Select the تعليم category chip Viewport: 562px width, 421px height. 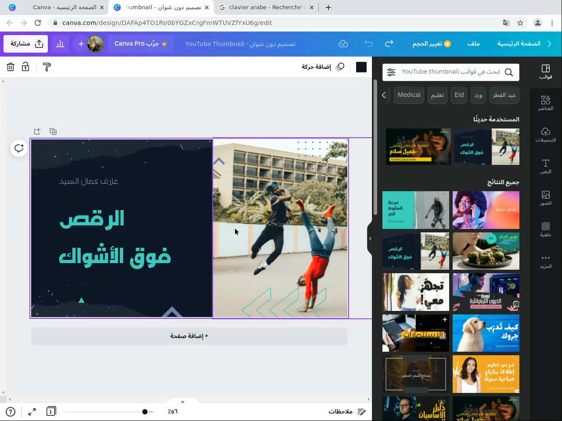pyautogui.click(x=437, y=95)
